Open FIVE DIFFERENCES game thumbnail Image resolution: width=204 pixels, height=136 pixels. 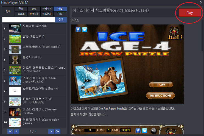pos(15,101)
